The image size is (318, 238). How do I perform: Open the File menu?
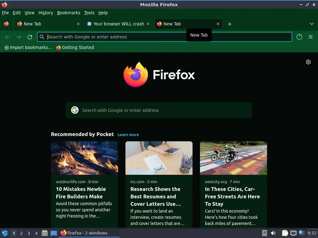click(x=5, y=13)
